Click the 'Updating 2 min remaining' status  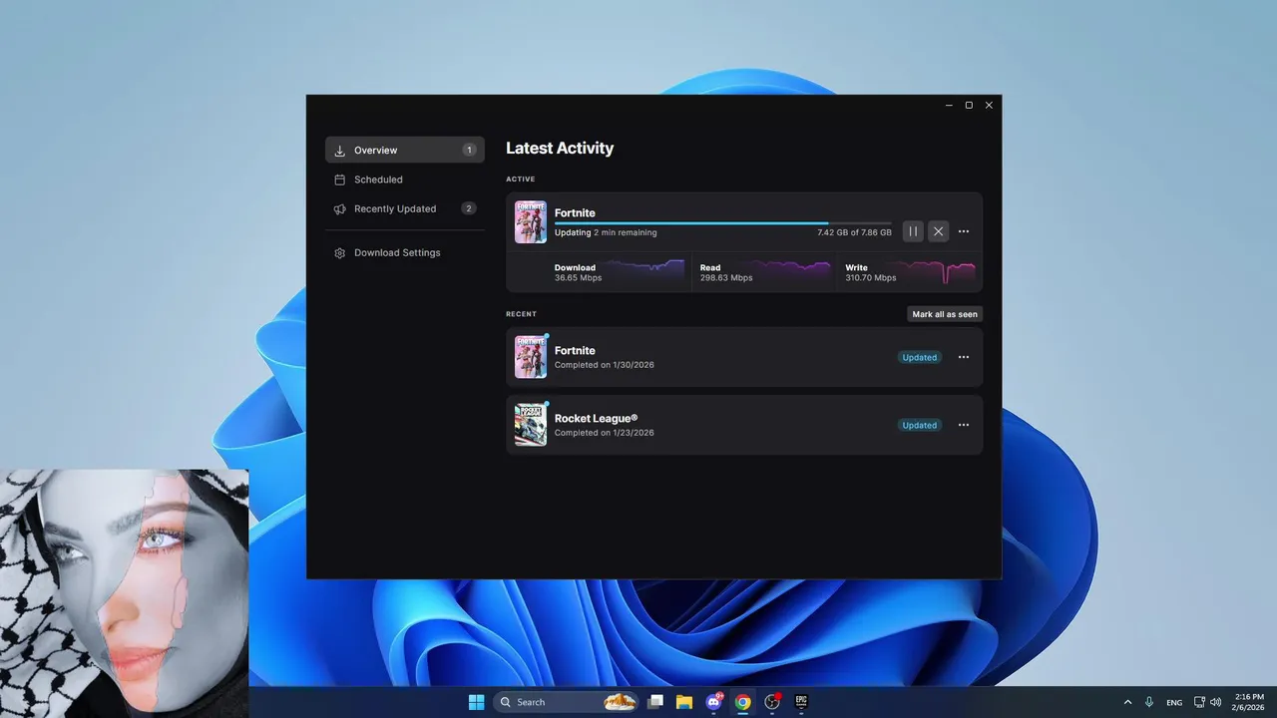(606, 232)
